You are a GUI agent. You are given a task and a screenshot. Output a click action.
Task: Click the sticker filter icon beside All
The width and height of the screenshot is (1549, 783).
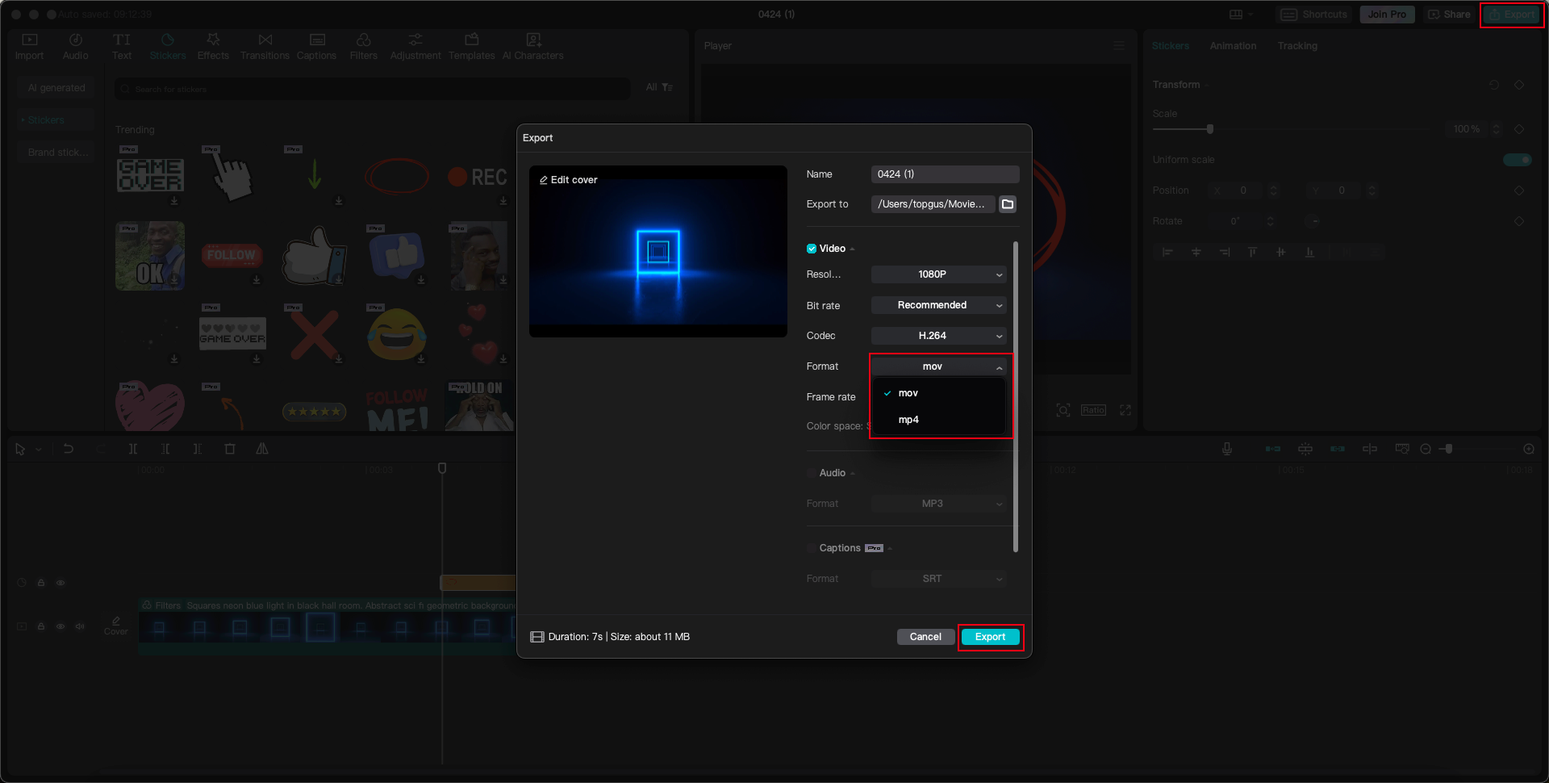(667, 87)
